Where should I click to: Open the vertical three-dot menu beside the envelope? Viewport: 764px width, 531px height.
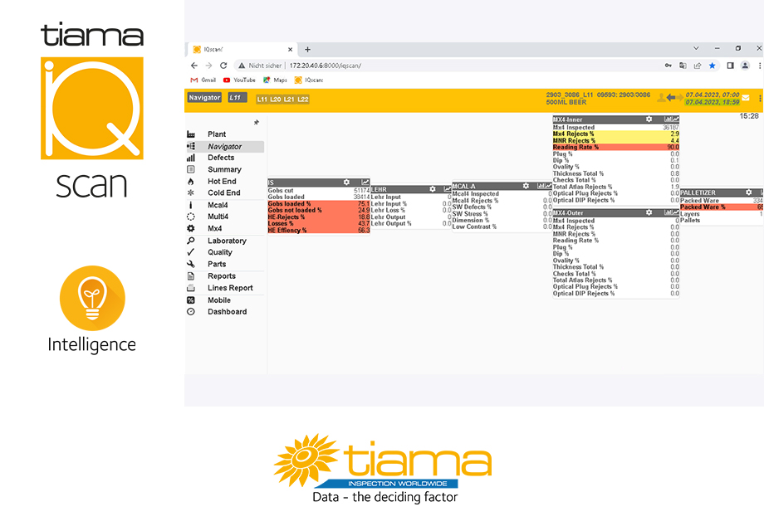coord(760,98)
